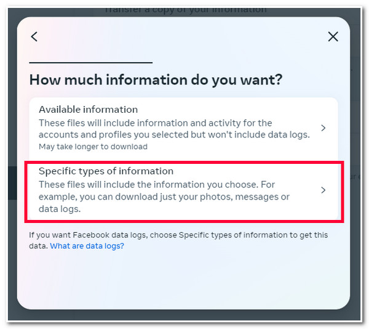Select the description starting These files will include information and activity
The image size is (369, 329).
click(174, 129)
